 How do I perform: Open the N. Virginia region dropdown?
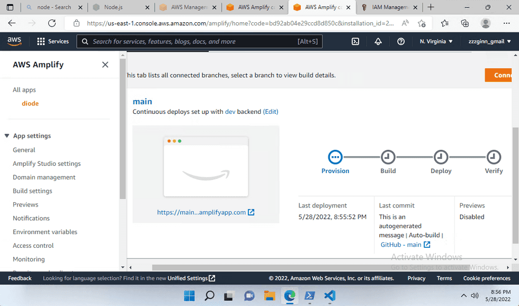(436, 41)
